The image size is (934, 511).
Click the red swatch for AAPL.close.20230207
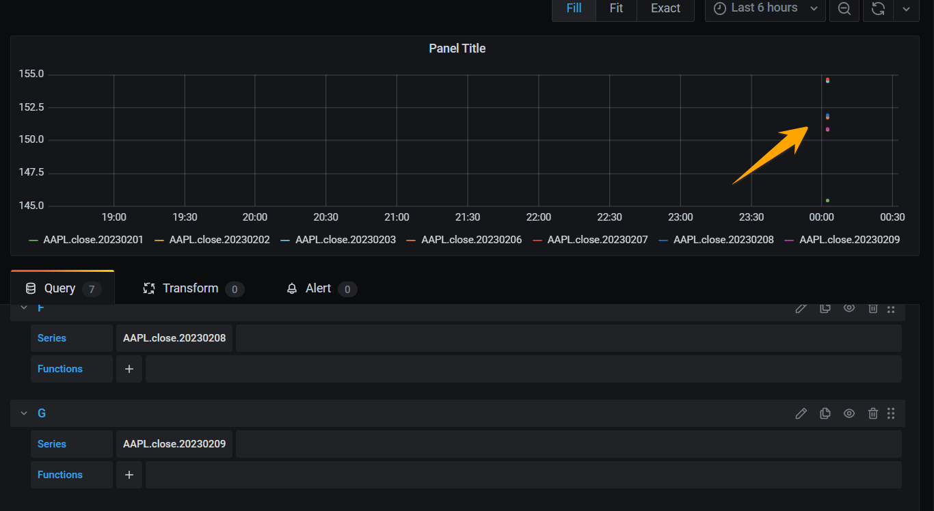pyautogui.click(x=537, y=240)
